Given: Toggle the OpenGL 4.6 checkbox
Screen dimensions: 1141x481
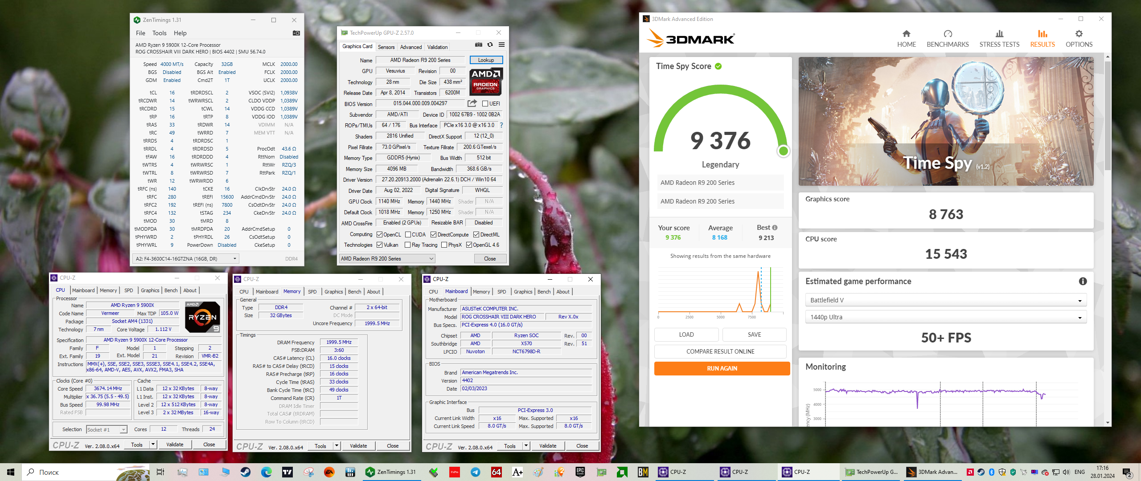Looking at the screenshot, I should (x=469, y=245).
